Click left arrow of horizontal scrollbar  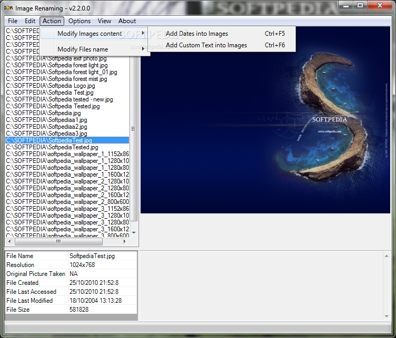9,241
